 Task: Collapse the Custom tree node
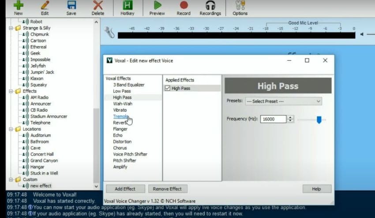point(11,179)
